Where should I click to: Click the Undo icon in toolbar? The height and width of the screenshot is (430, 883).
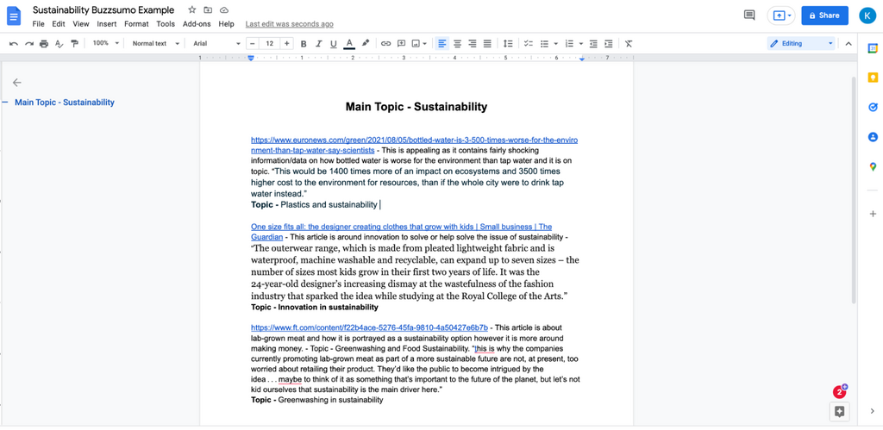14,43
